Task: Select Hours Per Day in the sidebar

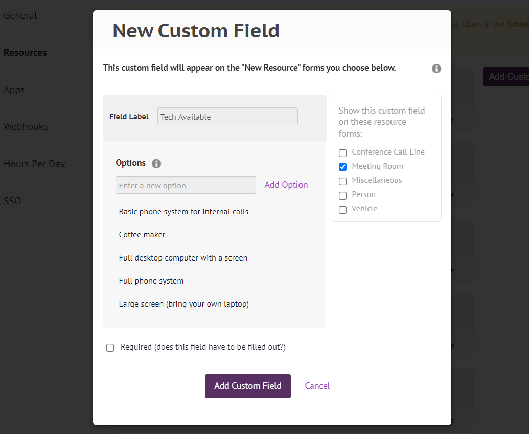Action: click(34, 164)
